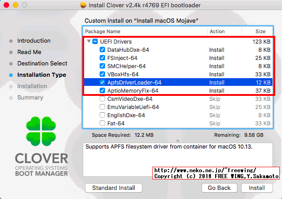Click the Installation step in sidebar
This screenshot has height=199, width=282.
pyautogui.click(x=32, y=86)
